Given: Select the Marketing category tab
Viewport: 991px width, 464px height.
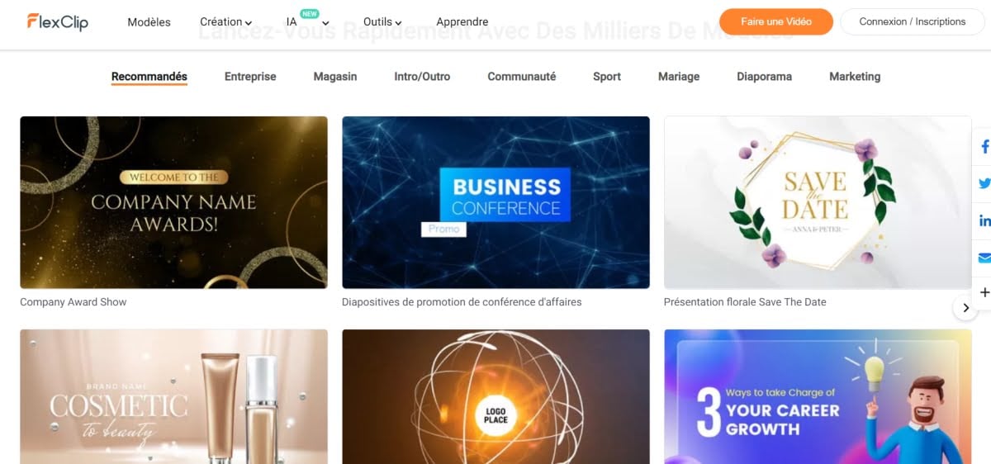Looking at the screenshot, I should 855,76.
